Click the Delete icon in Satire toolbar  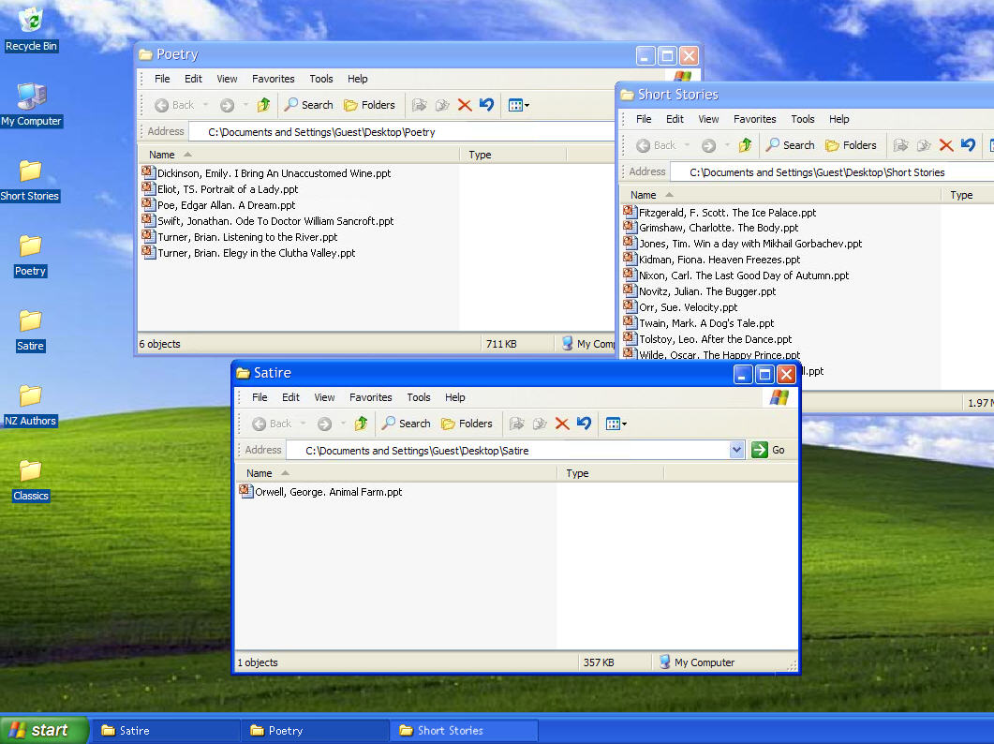click(562, 424)
